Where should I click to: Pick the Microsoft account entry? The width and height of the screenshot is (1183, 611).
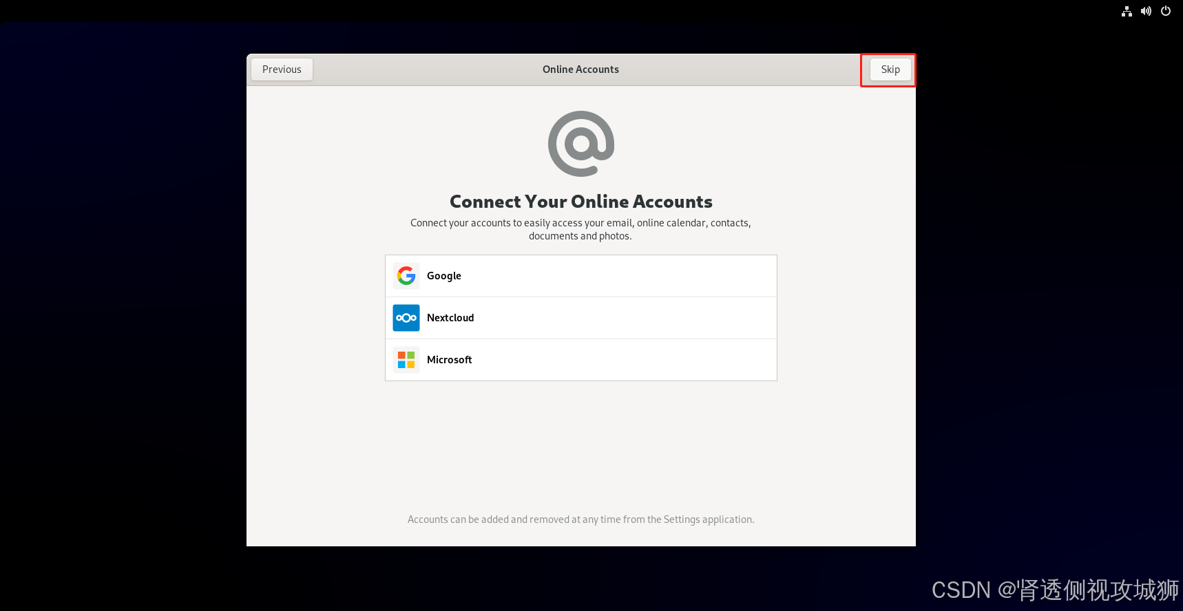pyautogui.click(x=581, y=360)
